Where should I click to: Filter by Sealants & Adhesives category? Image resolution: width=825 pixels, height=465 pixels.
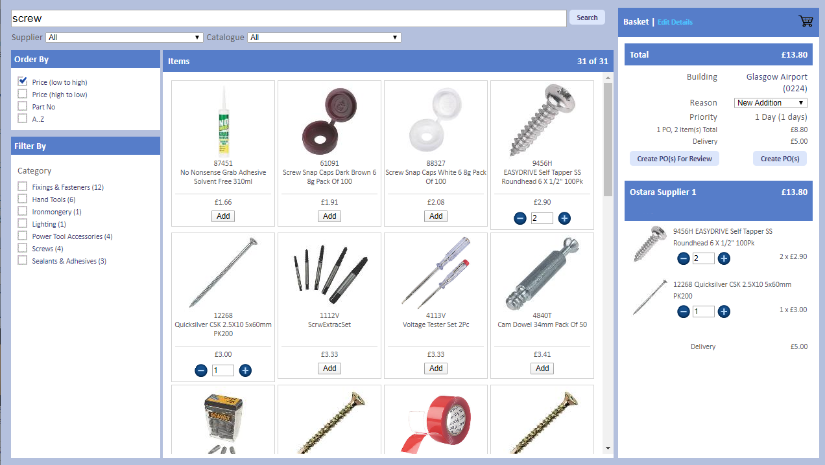[x=23, y=261]
